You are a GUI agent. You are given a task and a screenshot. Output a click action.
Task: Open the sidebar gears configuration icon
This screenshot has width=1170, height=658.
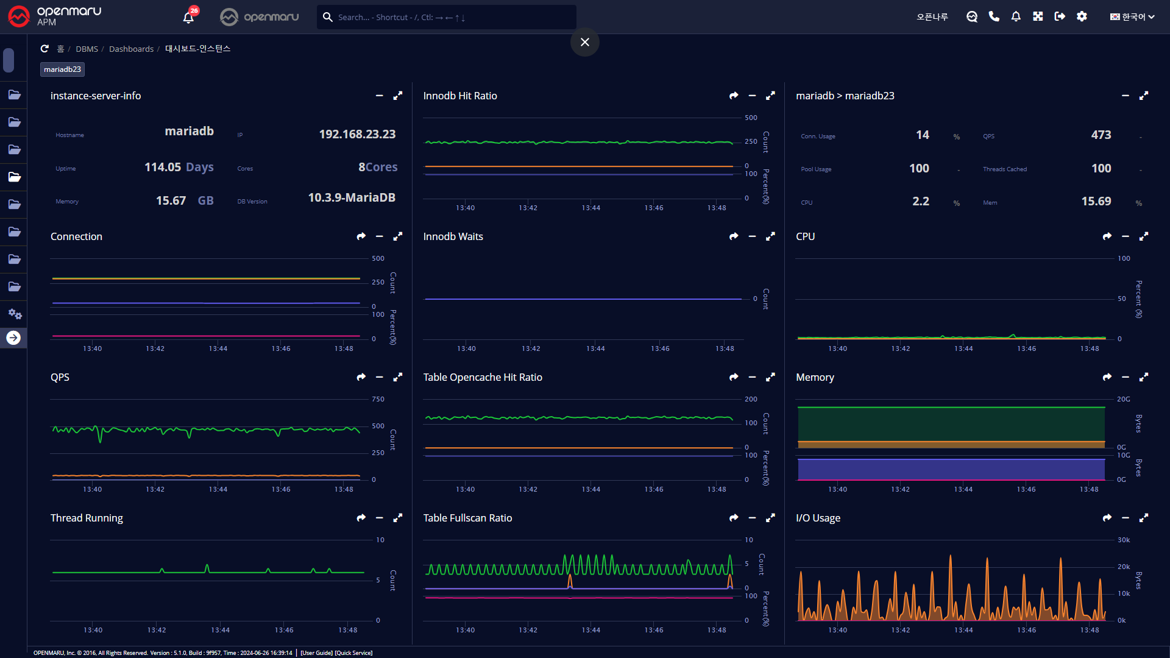coord(15,314)
